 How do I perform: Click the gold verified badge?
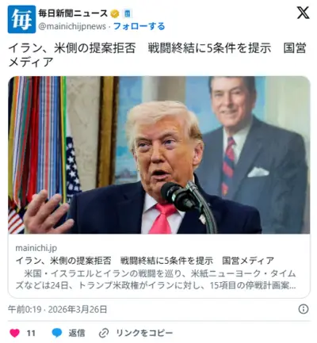point(115,13)
